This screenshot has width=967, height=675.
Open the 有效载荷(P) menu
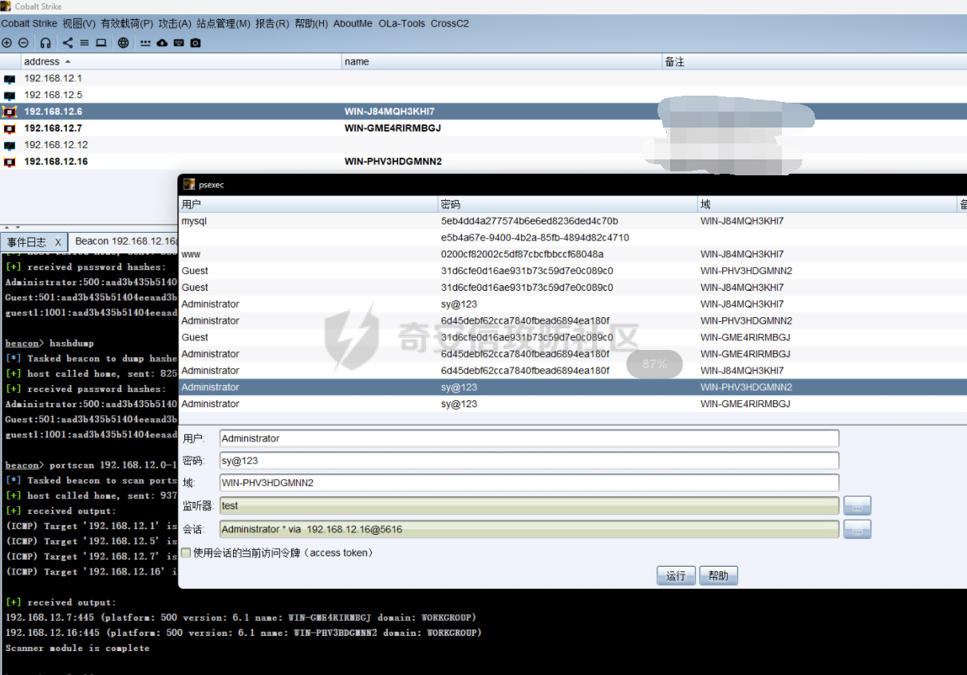[127, 24]
